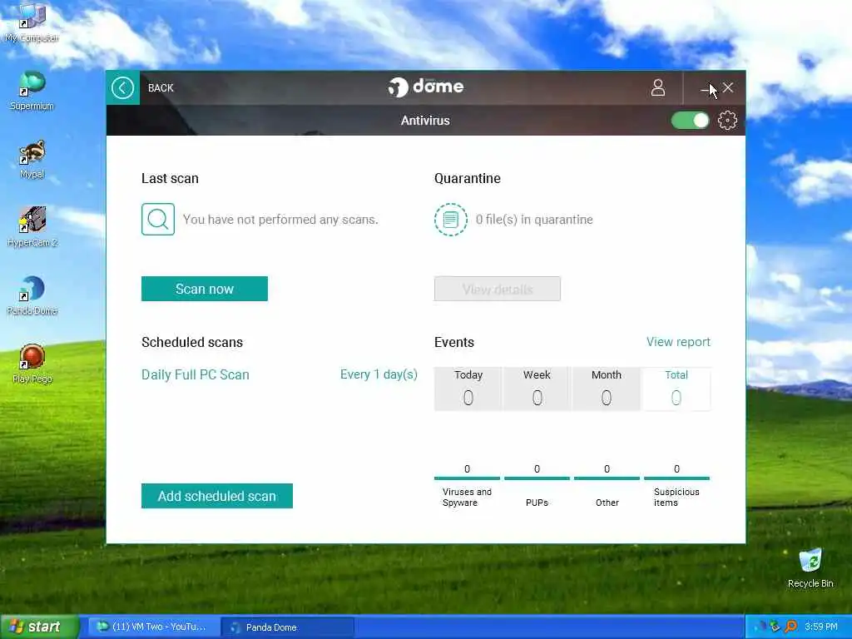Open the user account icon
Image resolution: width=852 pixels, height=639 pixels.
(x=658, y=87)
